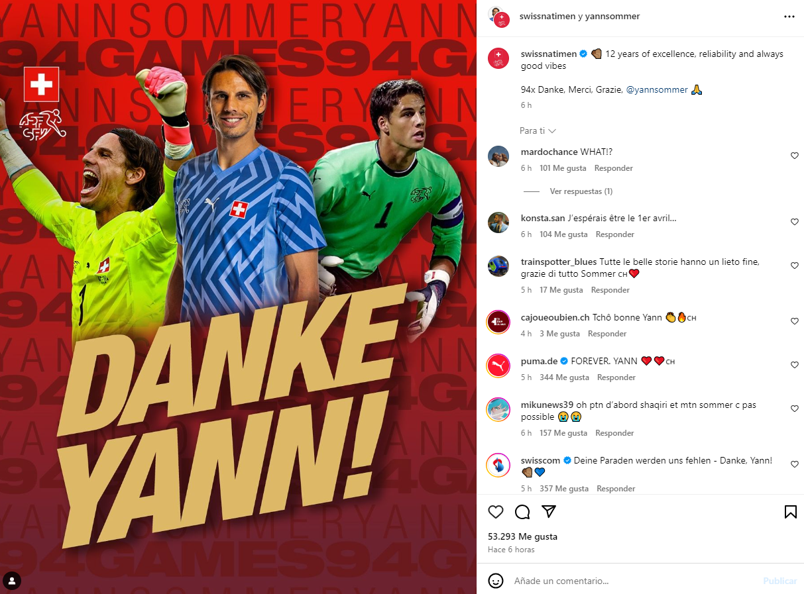804x594 pixels.
Task: Open emoji picker in comment box
Action: pos(496,581)
